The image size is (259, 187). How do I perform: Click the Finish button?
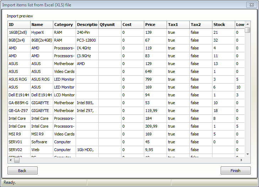click(x=236, y=170)
